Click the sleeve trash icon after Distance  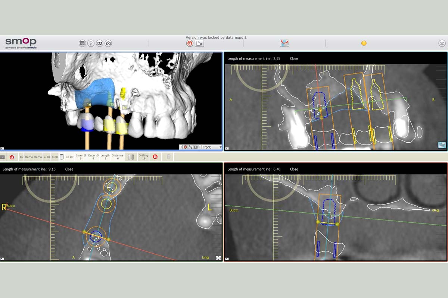pos(131,157)
